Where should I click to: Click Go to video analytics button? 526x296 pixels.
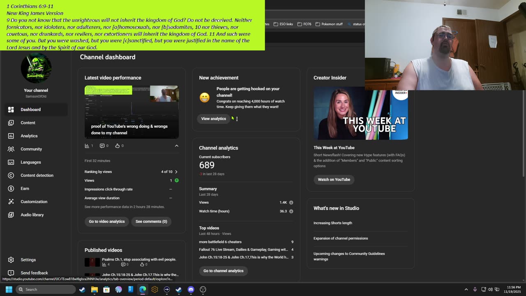pos(107,222)
